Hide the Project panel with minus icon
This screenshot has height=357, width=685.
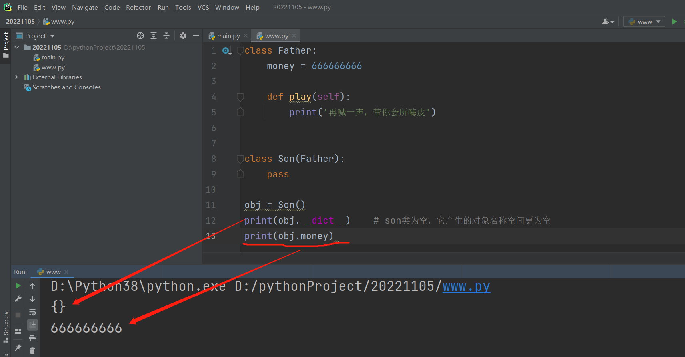[196, 36]
